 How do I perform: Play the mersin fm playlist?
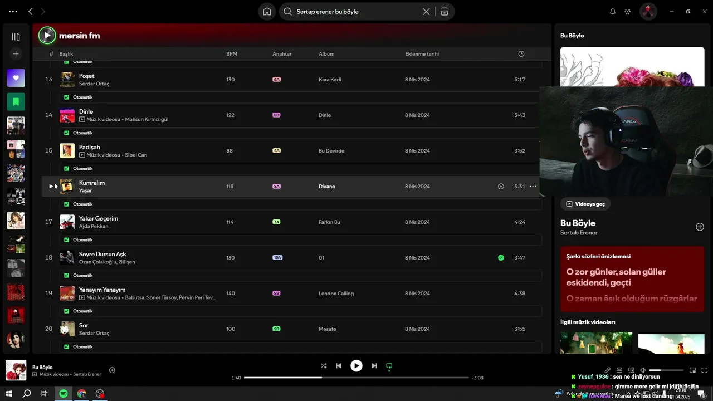47,36
